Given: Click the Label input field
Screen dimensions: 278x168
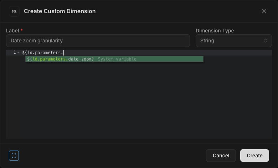Looking at the screenshot, I should (98, 41).
